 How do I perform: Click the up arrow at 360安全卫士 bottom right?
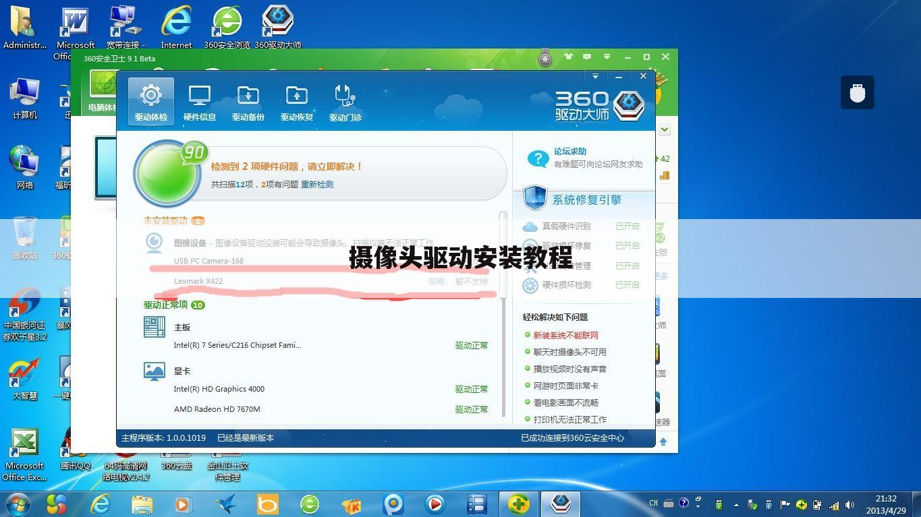pyautogui.click(x=663, y=442)
